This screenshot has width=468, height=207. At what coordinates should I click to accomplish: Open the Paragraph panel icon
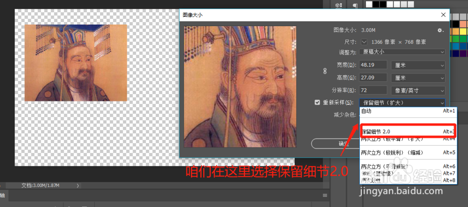pyautogui.click(x=355, y=5)
